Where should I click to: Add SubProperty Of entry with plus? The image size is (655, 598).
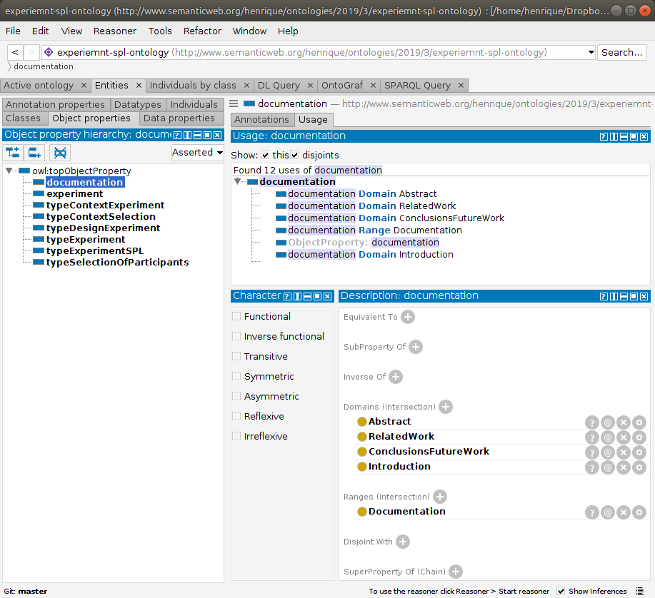tap(416, 347)
